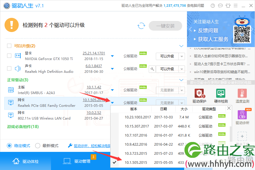255x170 pixels.
Task: Open the skin shirt icon
Action: click(x=228, y=6)
